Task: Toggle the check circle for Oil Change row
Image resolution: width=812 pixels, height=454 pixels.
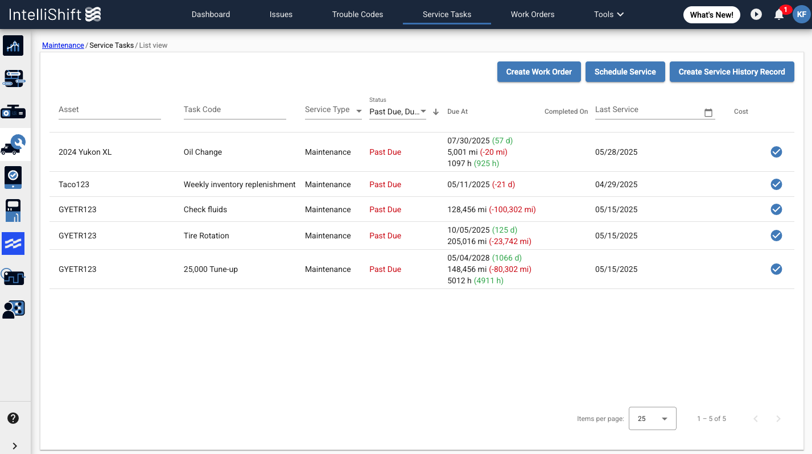Action: pos(776,152)
